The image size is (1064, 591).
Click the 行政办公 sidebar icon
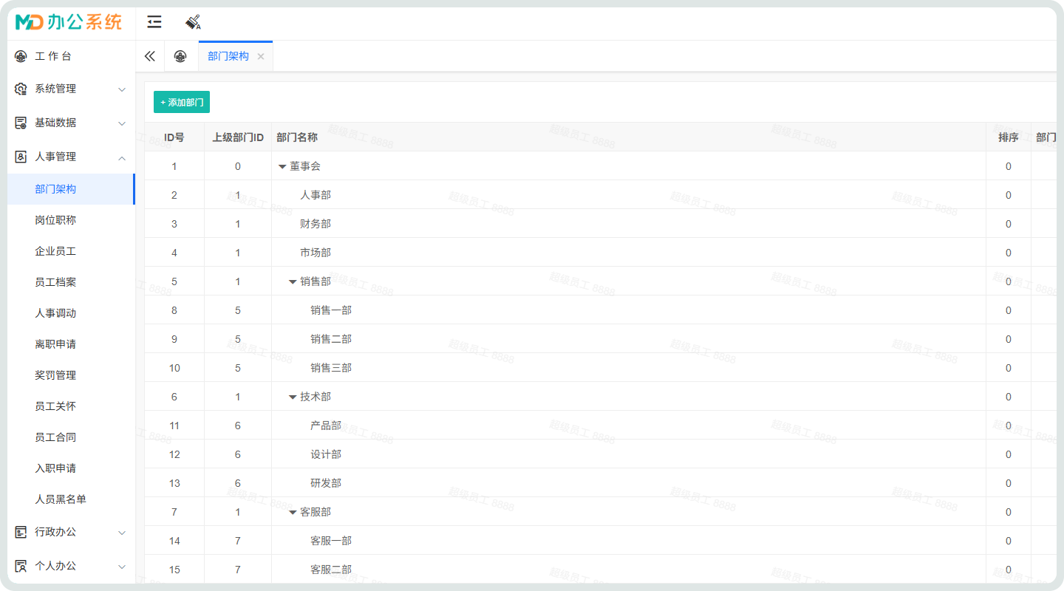click(21, 532)
